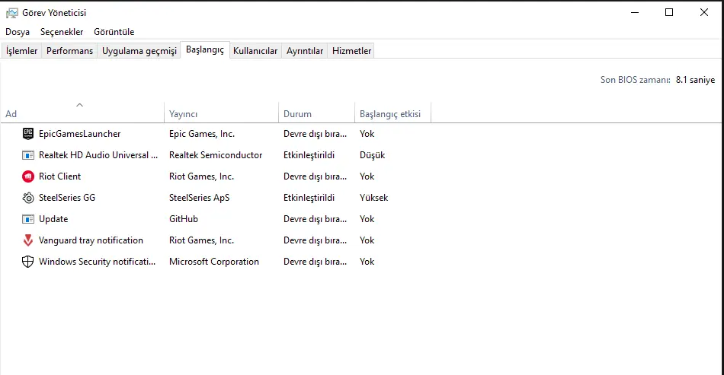Click the sort arrow above Ad column
Screen dimensions: 724x375
pos(79,105)
